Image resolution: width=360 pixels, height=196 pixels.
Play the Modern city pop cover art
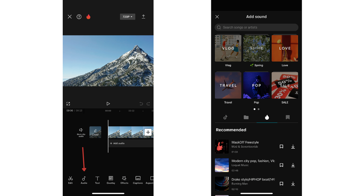point(222,165)
